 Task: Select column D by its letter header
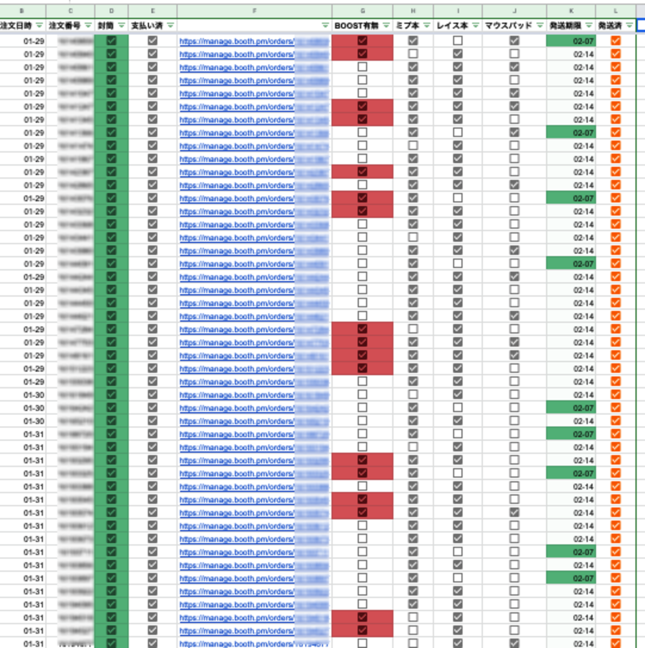click(111, 11)
